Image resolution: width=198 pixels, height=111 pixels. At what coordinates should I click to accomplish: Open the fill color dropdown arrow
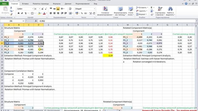point(41,13)
